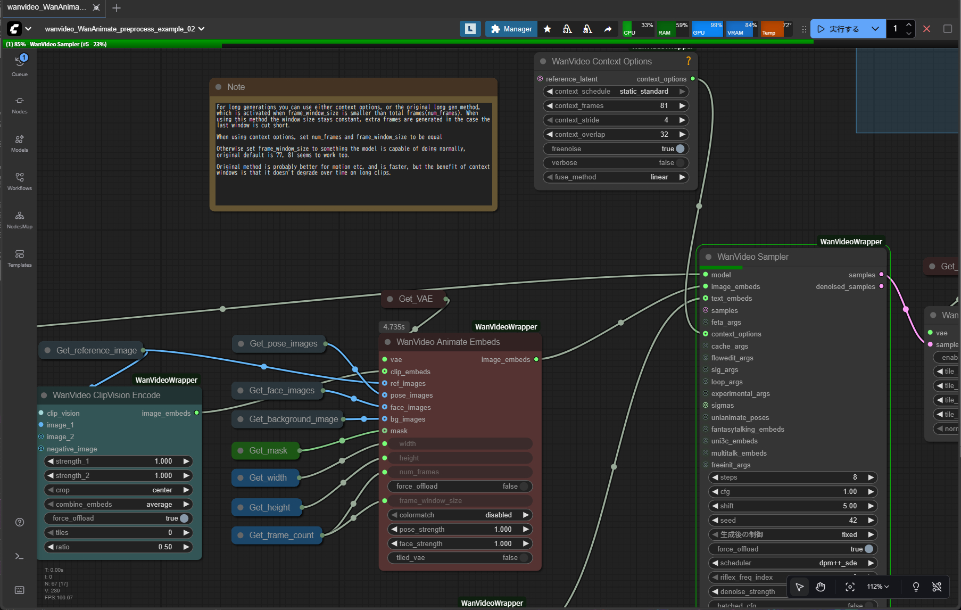Click the share arrow icon
The width and height of the screenshot is (961, 610).
[608, 29]
